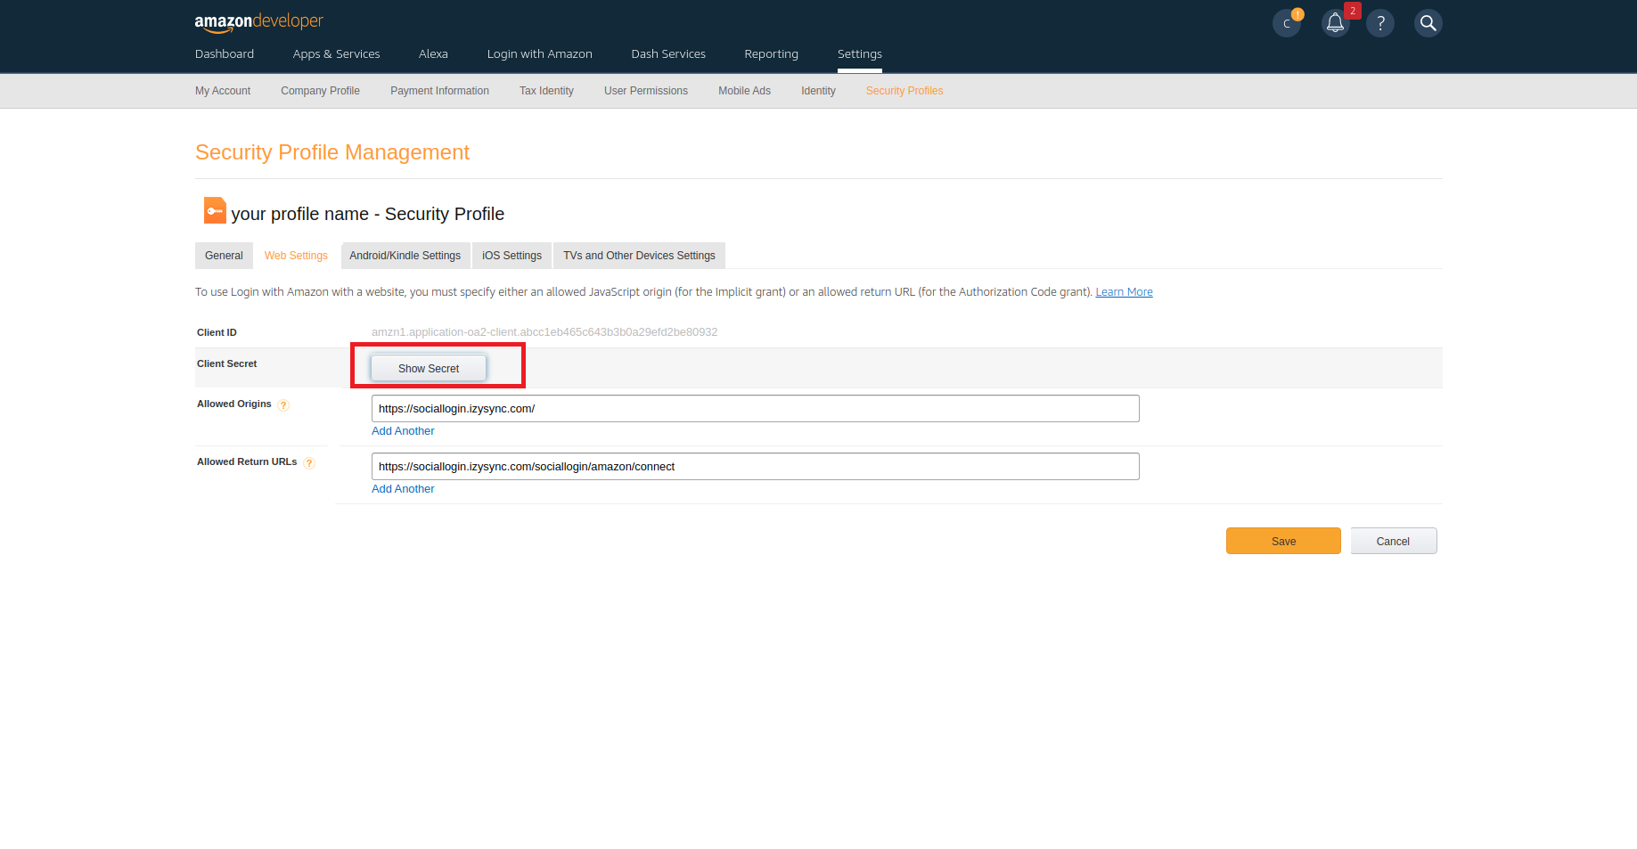Viewport: 1637px width, 849px height.
Task: Open Dash Services menu item
Action: tap(668, 54)
